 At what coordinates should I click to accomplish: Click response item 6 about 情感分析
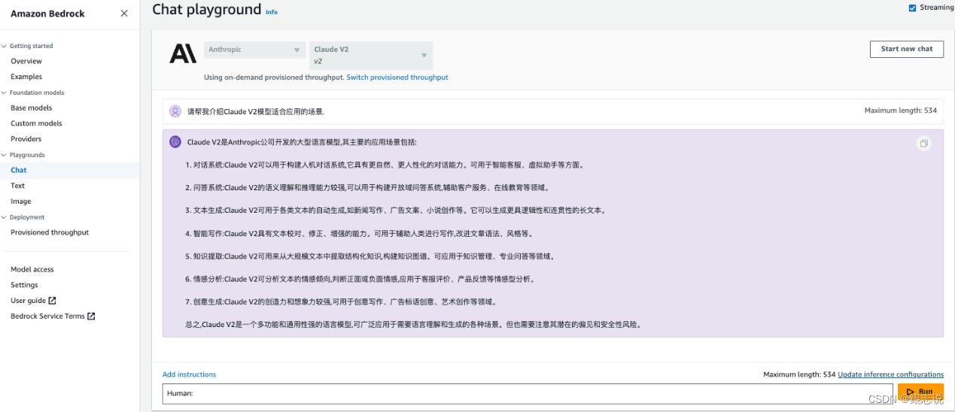[x=360, y=279]
